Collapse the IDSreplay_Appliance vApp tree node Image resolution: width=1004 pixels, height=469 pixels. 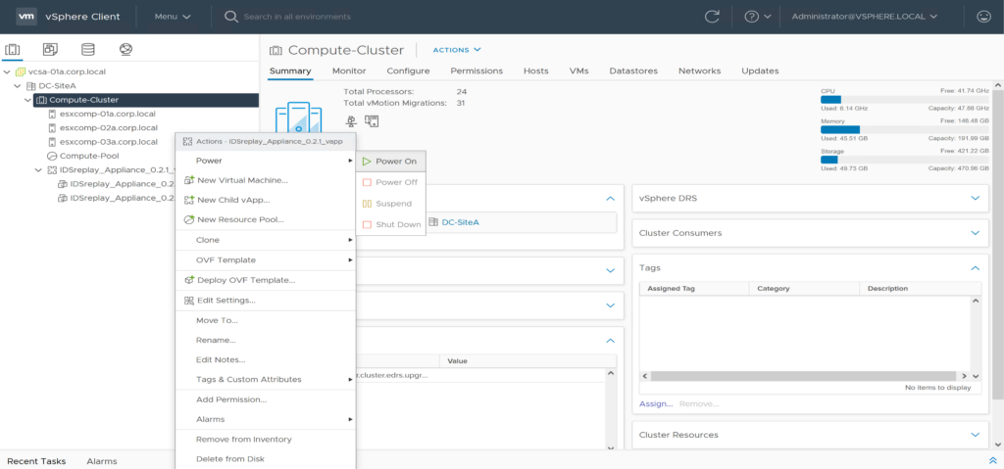point(38,170)
